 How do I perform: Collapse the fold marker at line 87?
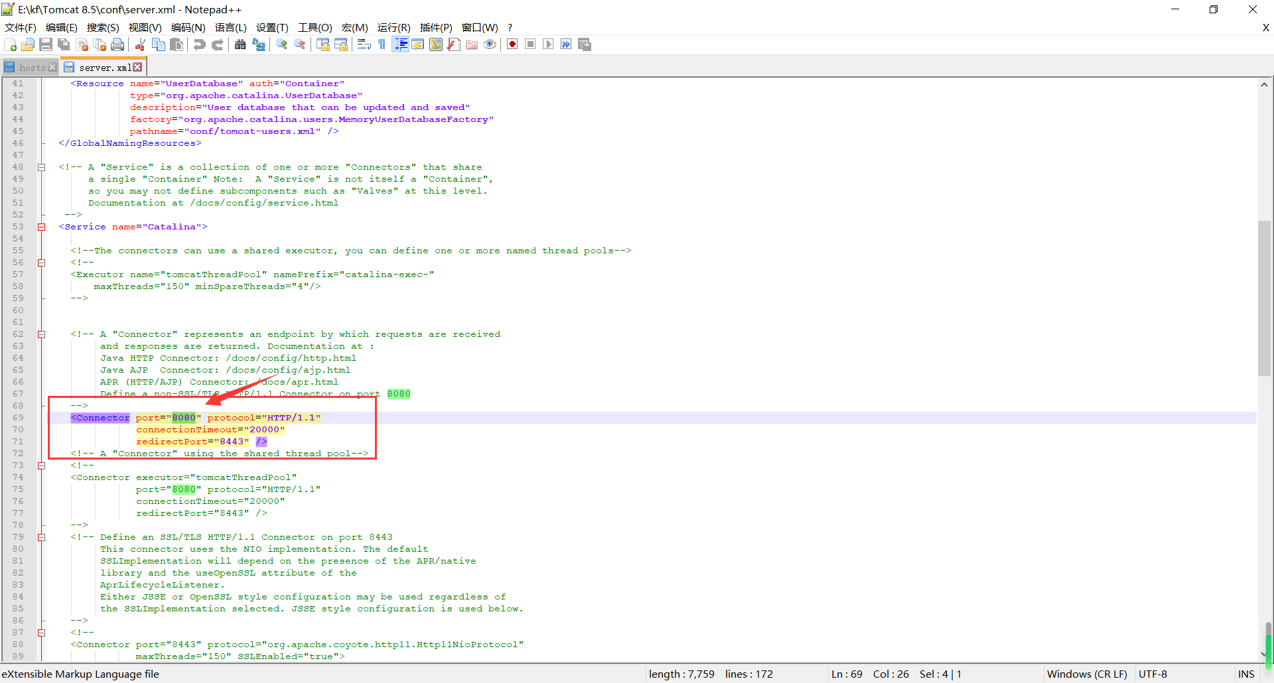(41, 633)
